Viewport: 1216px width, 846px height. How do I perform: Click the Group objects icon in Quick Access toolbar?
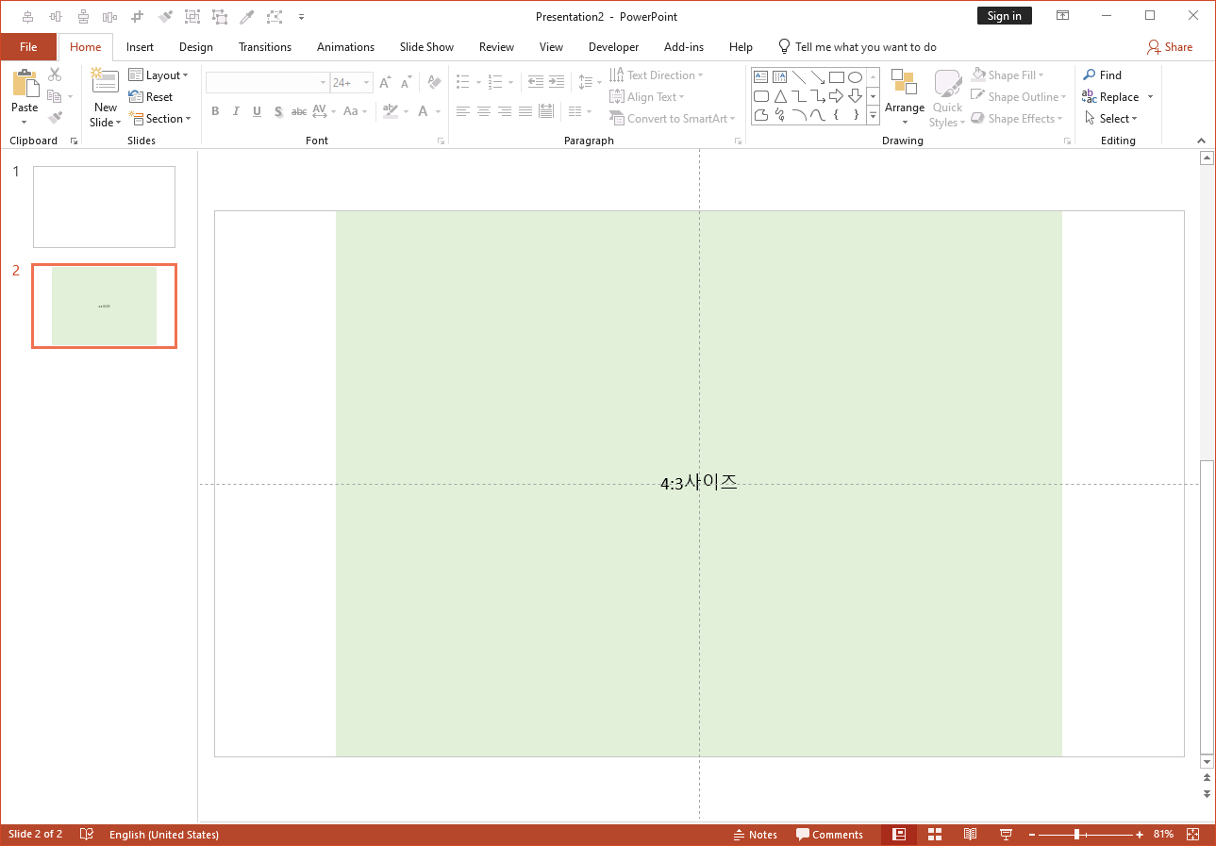tap(192, 17)
